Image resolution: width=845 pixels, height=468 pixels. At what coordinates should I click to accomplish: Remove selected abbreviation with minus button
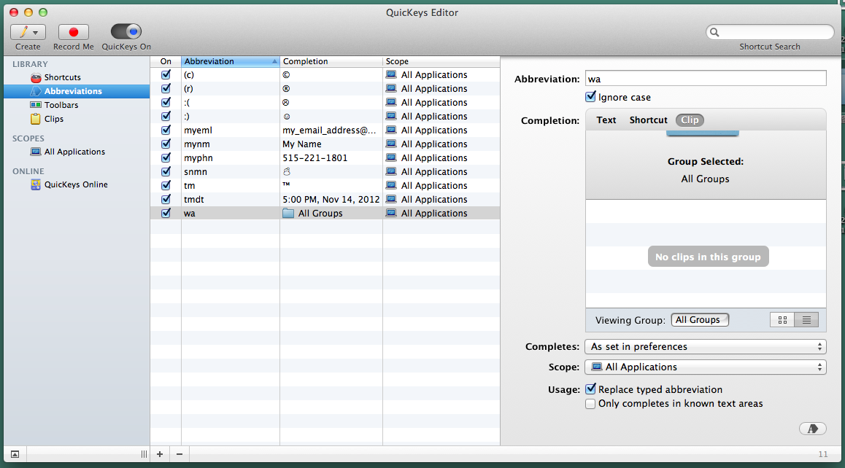coord(180,454)
